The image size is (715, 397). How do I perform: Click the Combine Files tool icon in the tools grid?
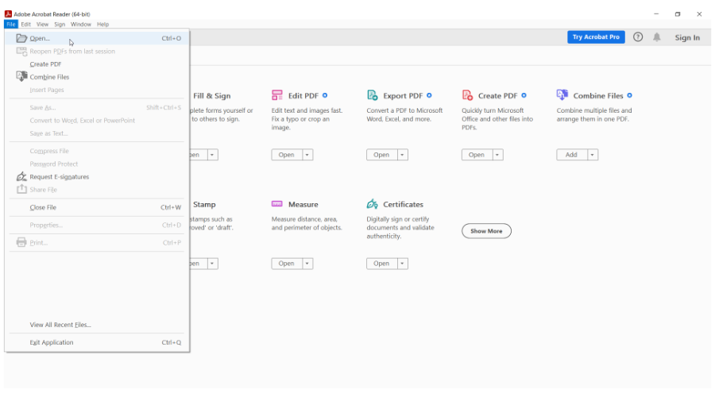tap(562, 94)
